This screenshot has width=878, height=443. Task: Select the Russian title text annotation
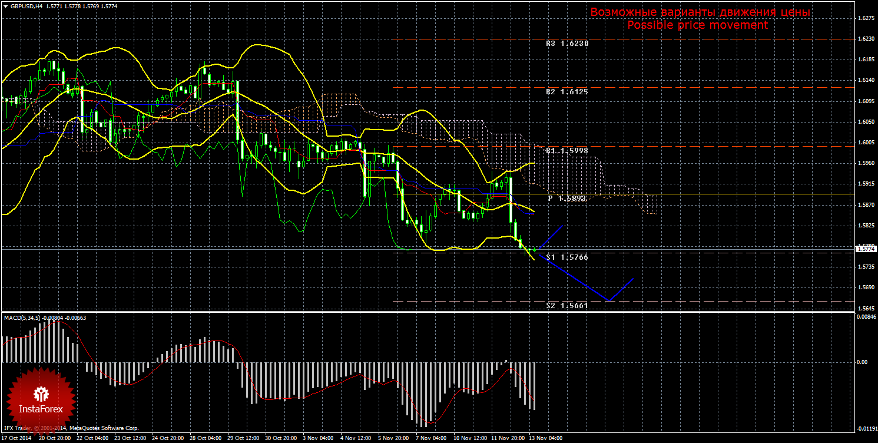point(700,12)
